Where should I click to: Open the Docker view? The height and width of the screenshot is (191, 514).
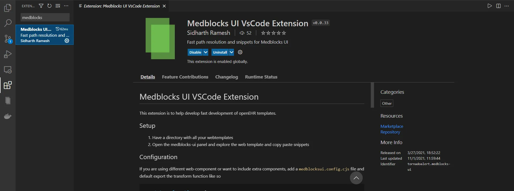click(8, 116)
